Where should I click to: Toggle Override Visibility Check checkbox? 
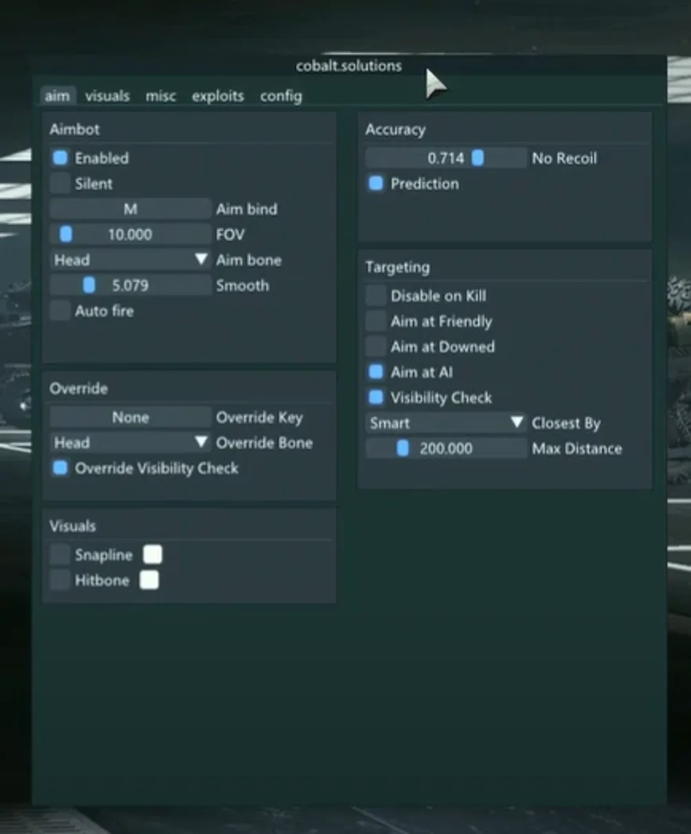point(61,468)
